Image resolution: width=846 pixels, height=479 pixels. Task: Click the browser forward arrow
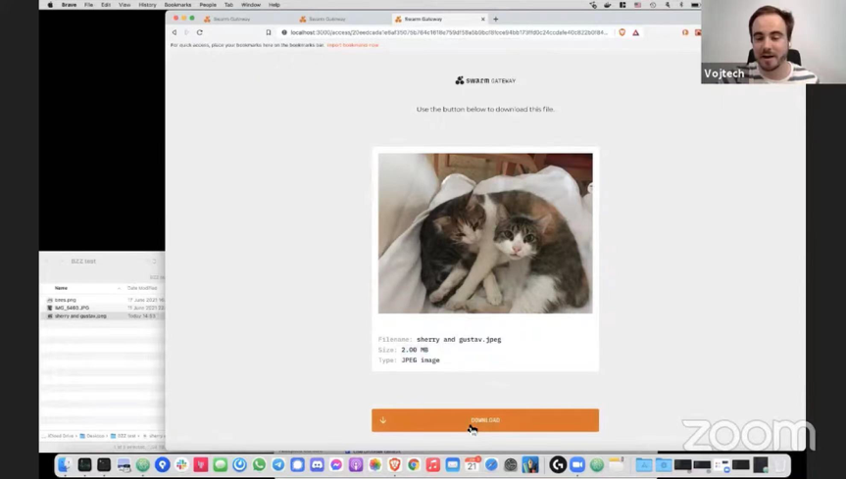186,32
